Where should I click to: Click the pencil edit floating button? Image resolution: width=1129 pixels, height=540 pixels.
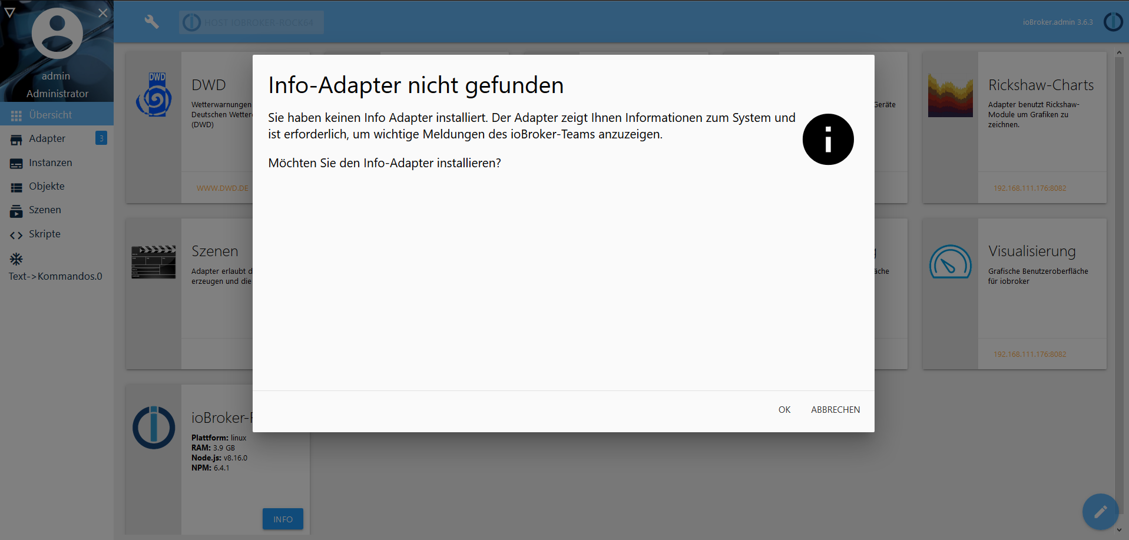[1100, 512]
